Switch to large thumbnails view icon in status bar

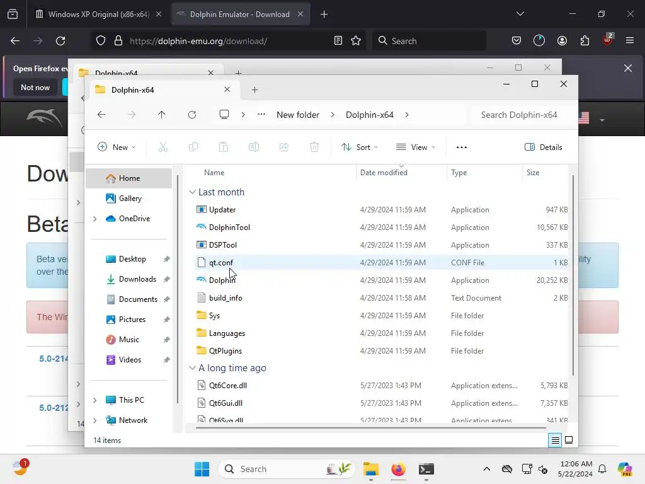(x=569, y=440)
